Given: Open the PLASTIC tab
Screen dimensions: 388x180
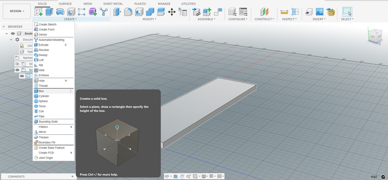Looking at the screenshot, I should point(140,4).
